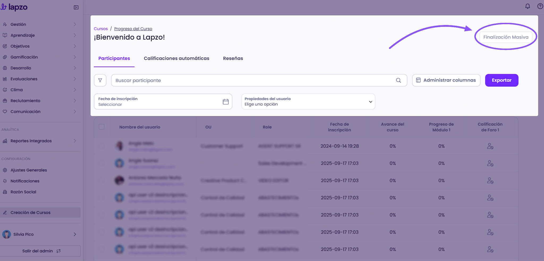This screenshot has width=544, height=261.
Task: Expand the Objetivos menu chevron
Action: click(75, 46)
